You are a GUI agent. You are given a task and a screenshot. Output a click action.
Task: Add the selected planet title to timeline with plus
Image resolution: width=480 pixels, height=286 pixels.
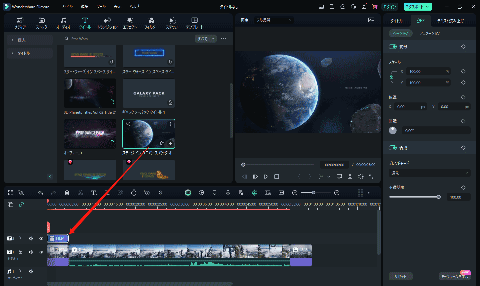point(170,143)
